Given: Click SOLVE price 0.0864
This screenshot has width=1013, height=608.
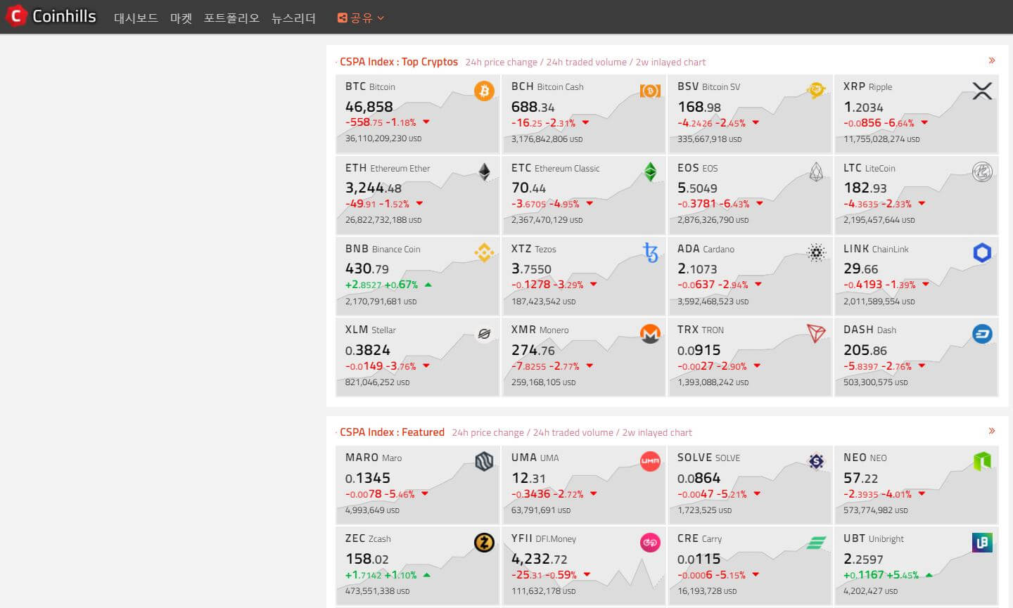Looking at the screenshot, I should pos(699,478).
